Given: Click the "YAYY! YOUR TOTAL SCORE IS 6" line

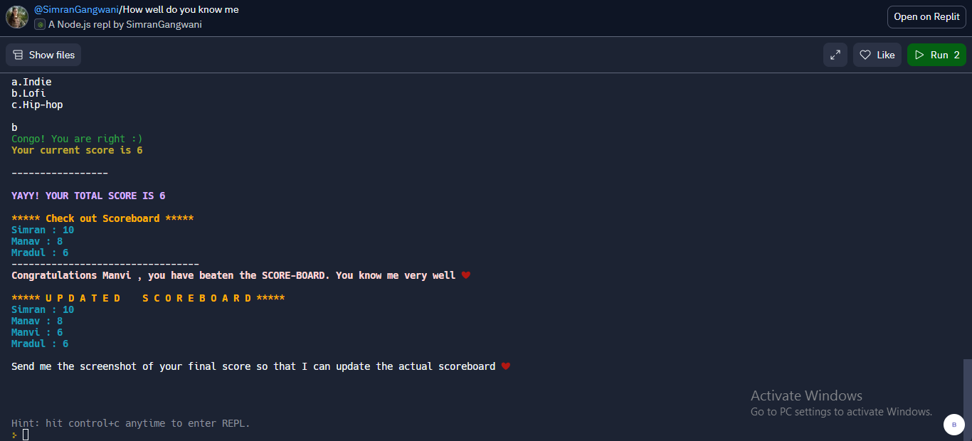Looking at the screenshot, I should pos(88,196).
